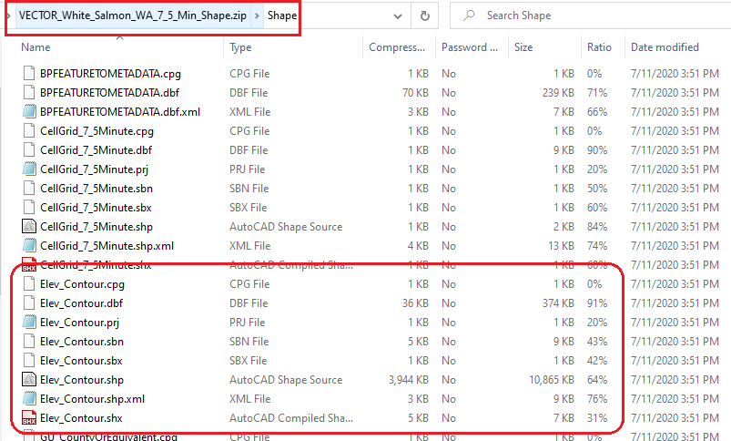Select file name BPFEATURETOMETADATA.dbf

pos(109,92)
